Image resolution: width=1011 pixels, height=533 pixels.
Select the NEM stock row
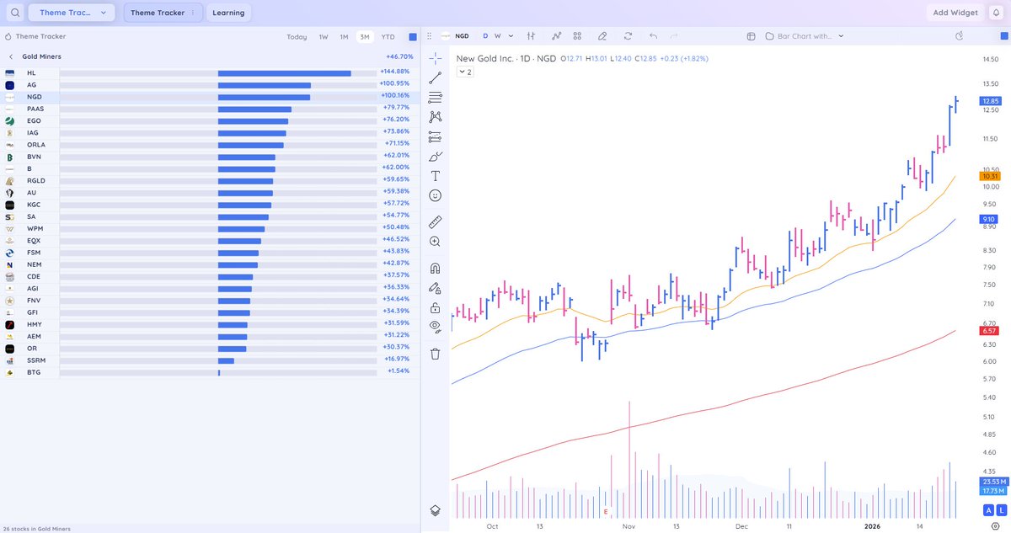click(x=209, y=264)
